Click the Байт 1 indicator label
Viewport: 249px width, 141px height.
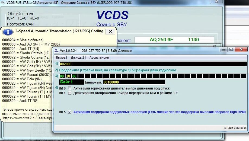click(x=72, y=82)
